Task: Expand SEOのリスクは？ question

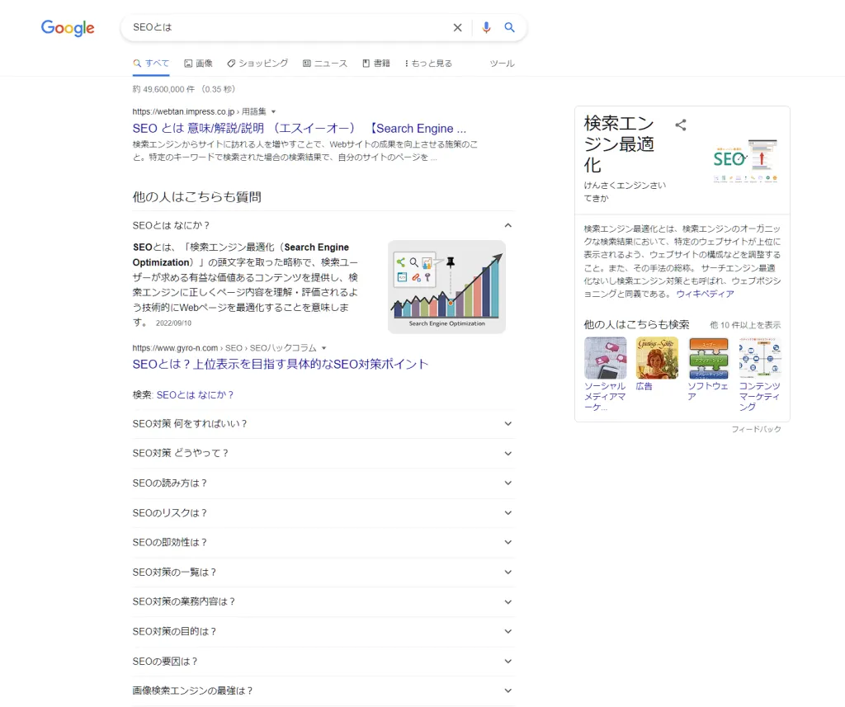Action: point(323,512)
